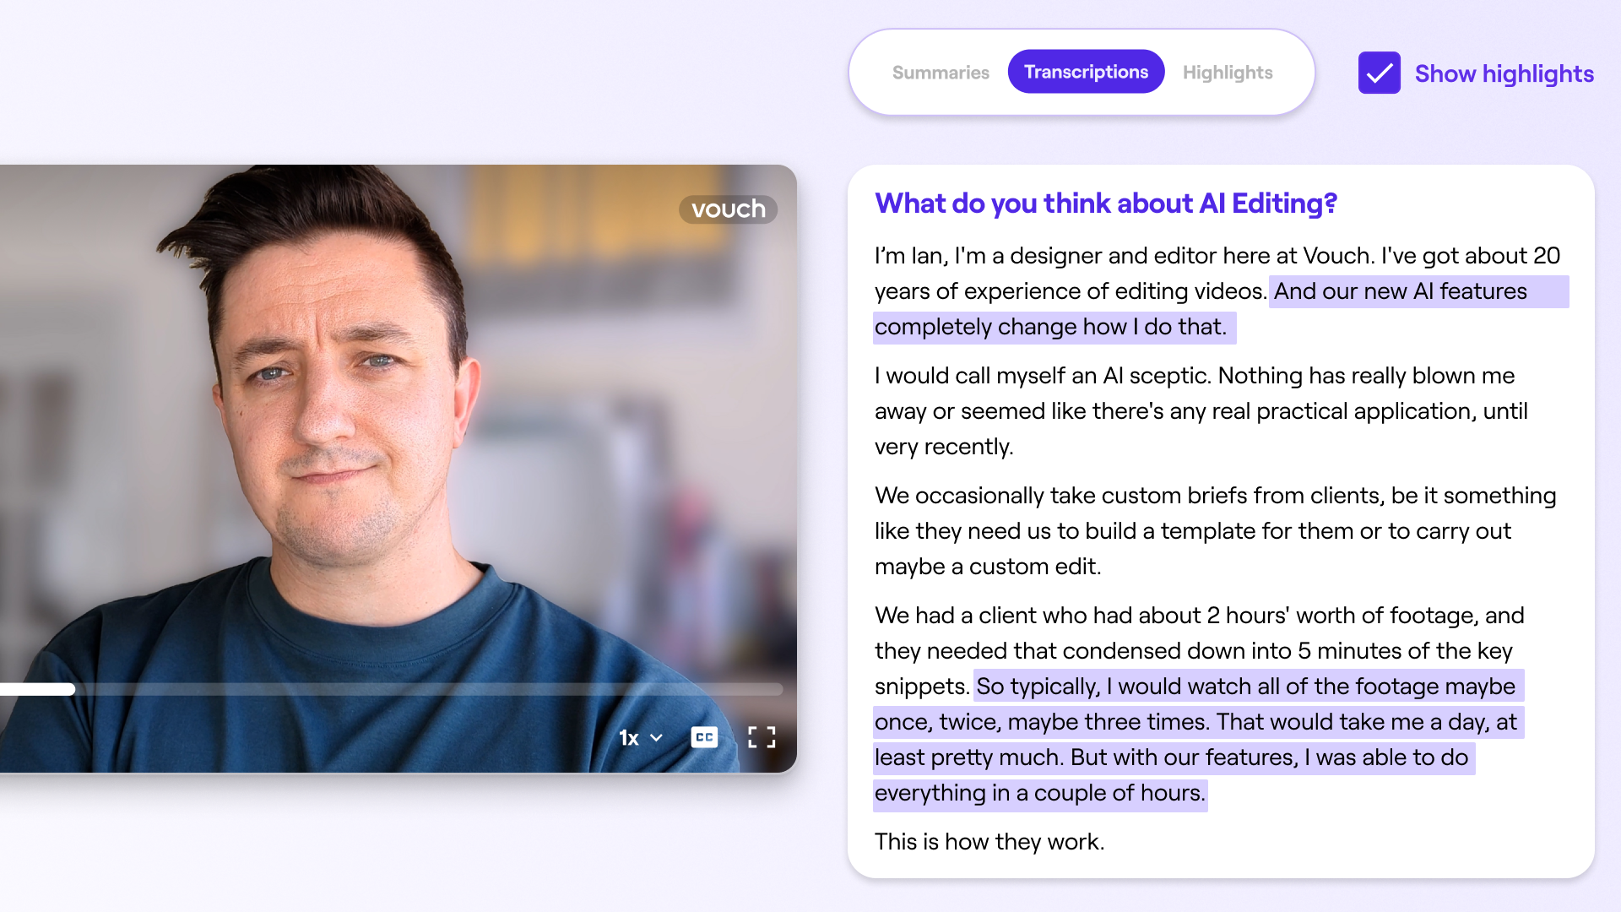1621x912 pixels.
Task: Seek to the middle of the video progress bar
Action: [x=392, y=689]
